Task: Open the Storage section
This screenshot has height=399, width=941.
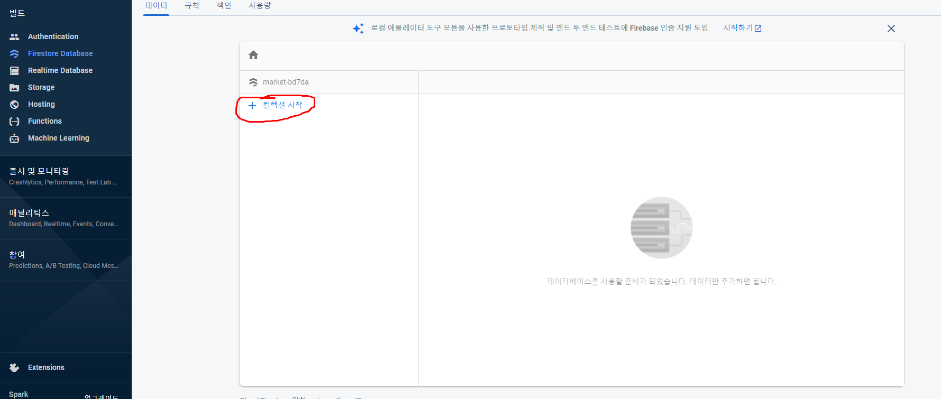Action: [x=41, y=87]
